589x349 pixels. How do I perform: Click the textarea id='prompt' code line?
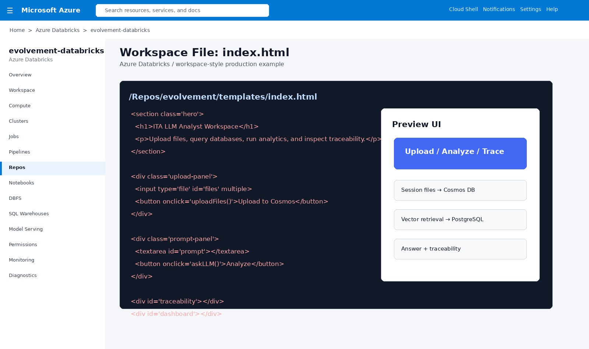[x=192, y=252]
